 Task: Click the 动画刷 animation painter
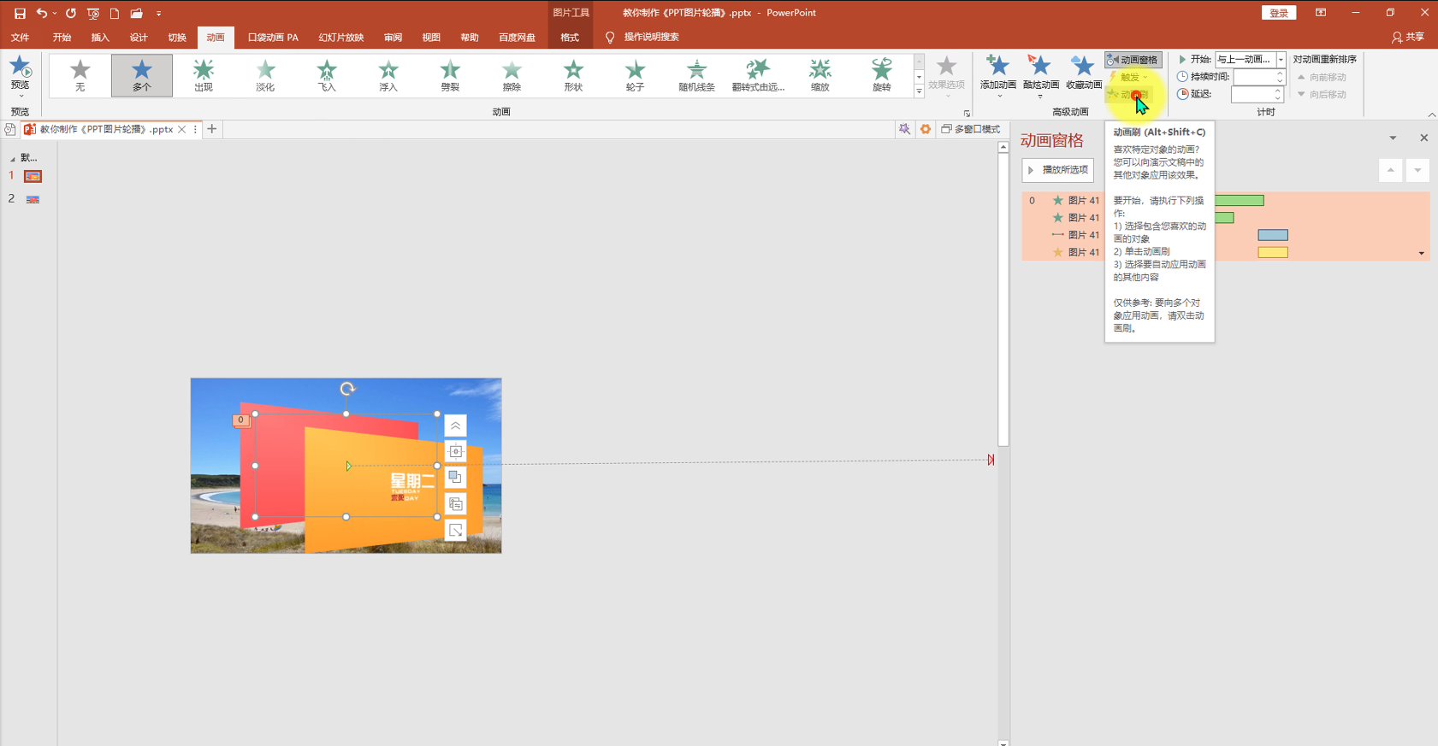click(x=1129, y=95)
